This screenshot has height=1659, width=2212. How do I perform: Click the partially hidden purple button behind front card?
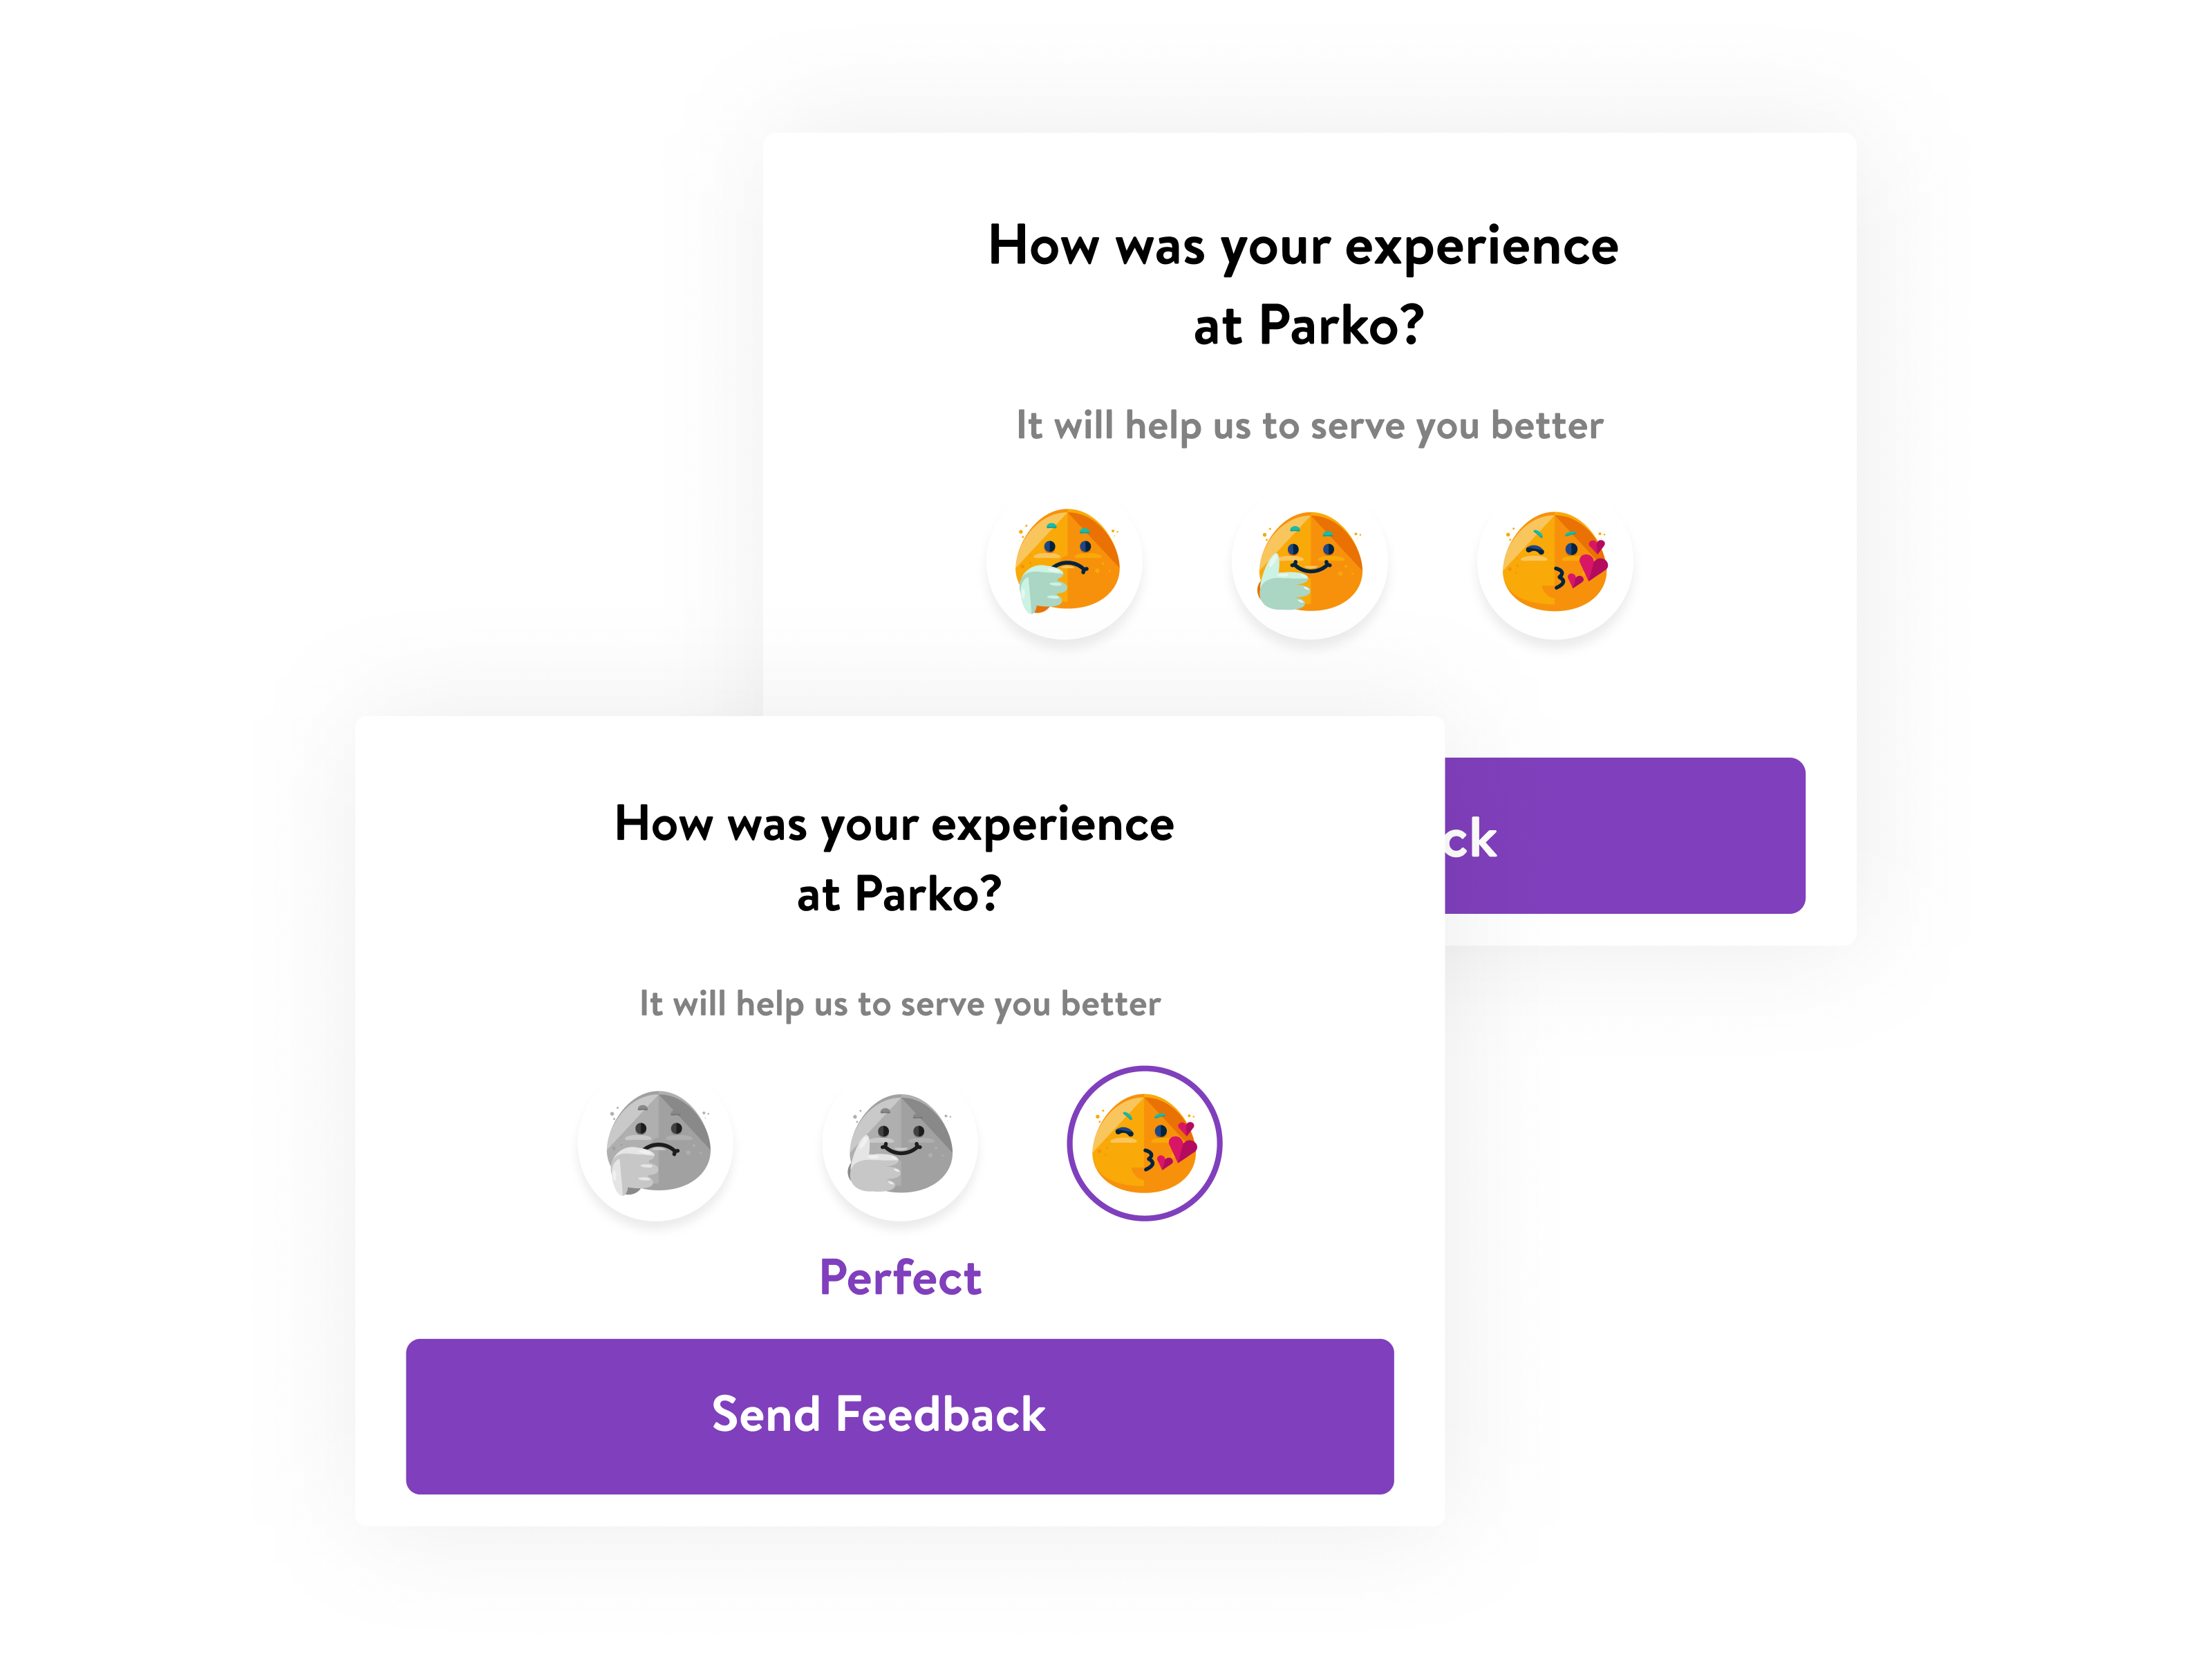[1625, 835]
